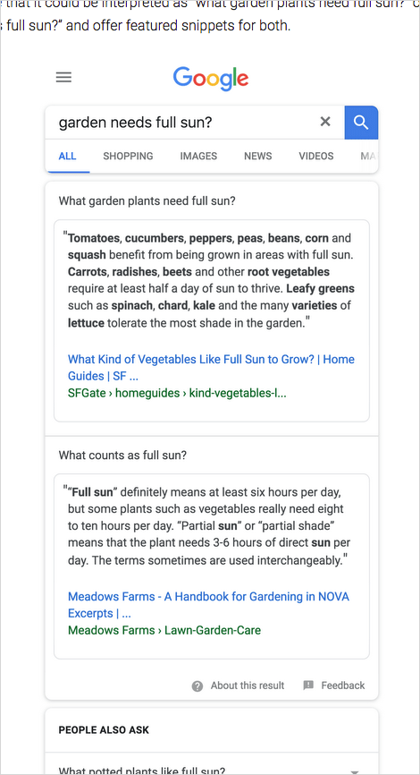Click the Feedback text link
The height and width of the screenshot is (775, 420).
point(343,686)
